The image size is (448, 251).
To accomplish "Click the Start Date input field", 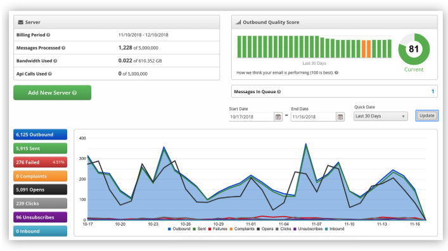I will click(x=252, y=117).
